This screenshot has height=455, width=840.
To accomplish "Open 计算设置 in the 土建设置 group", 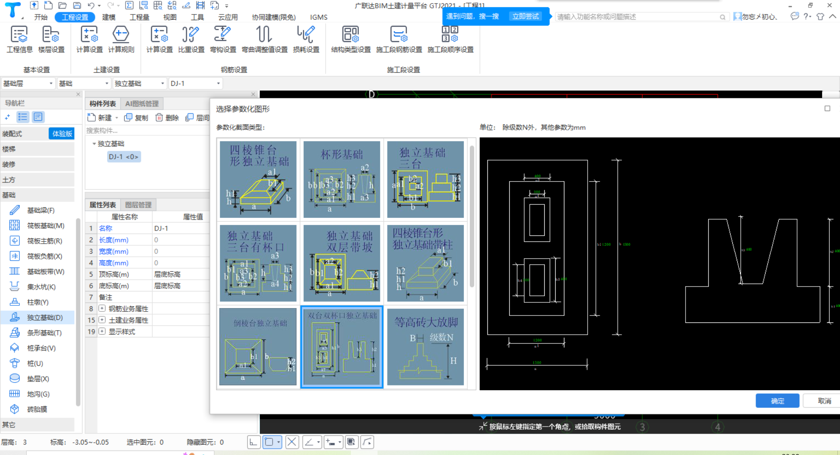I will pyautogui.click(x=89, y=39).
